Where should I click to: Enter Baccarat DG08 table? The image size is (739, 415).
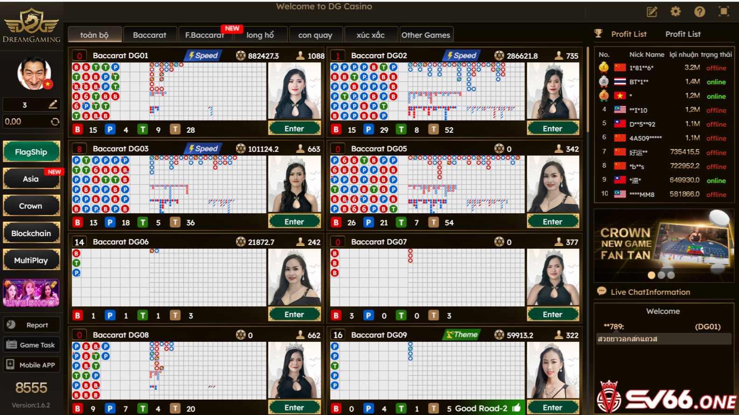[294, 408]
